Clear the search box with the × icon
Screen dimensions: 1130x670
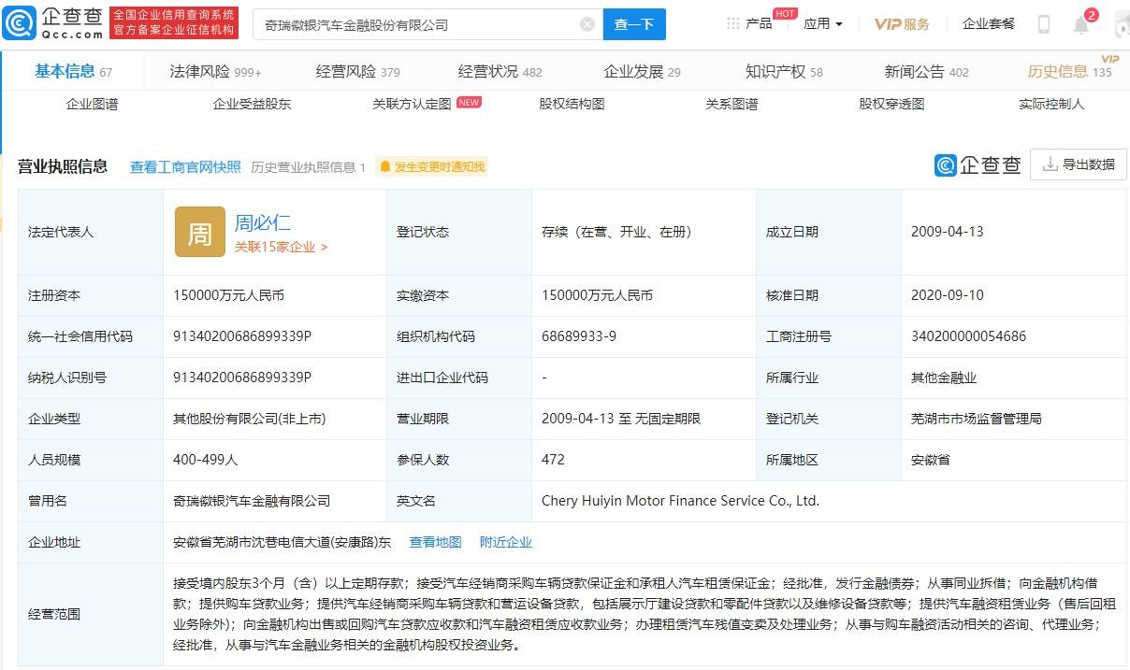coord(587,24)
